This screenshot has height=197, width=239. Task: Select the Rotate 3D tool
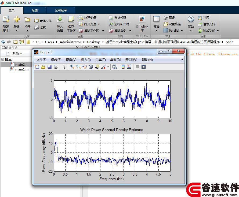click(91, 67)
